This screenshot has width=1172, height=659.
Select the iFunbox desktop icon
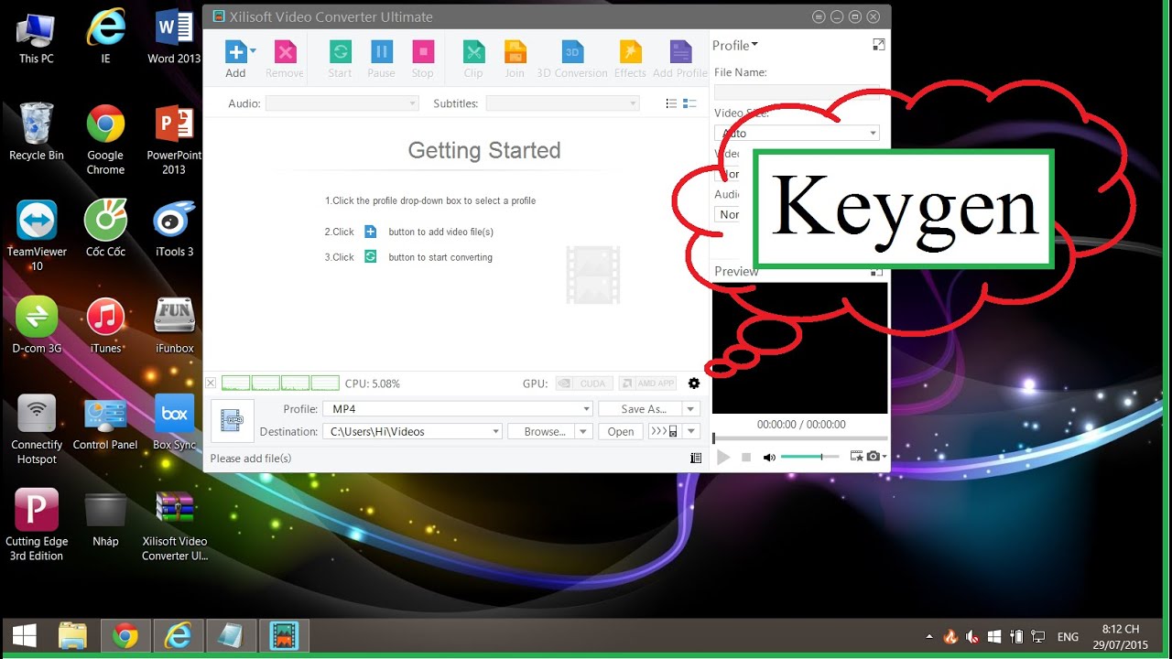click(175, 325)
